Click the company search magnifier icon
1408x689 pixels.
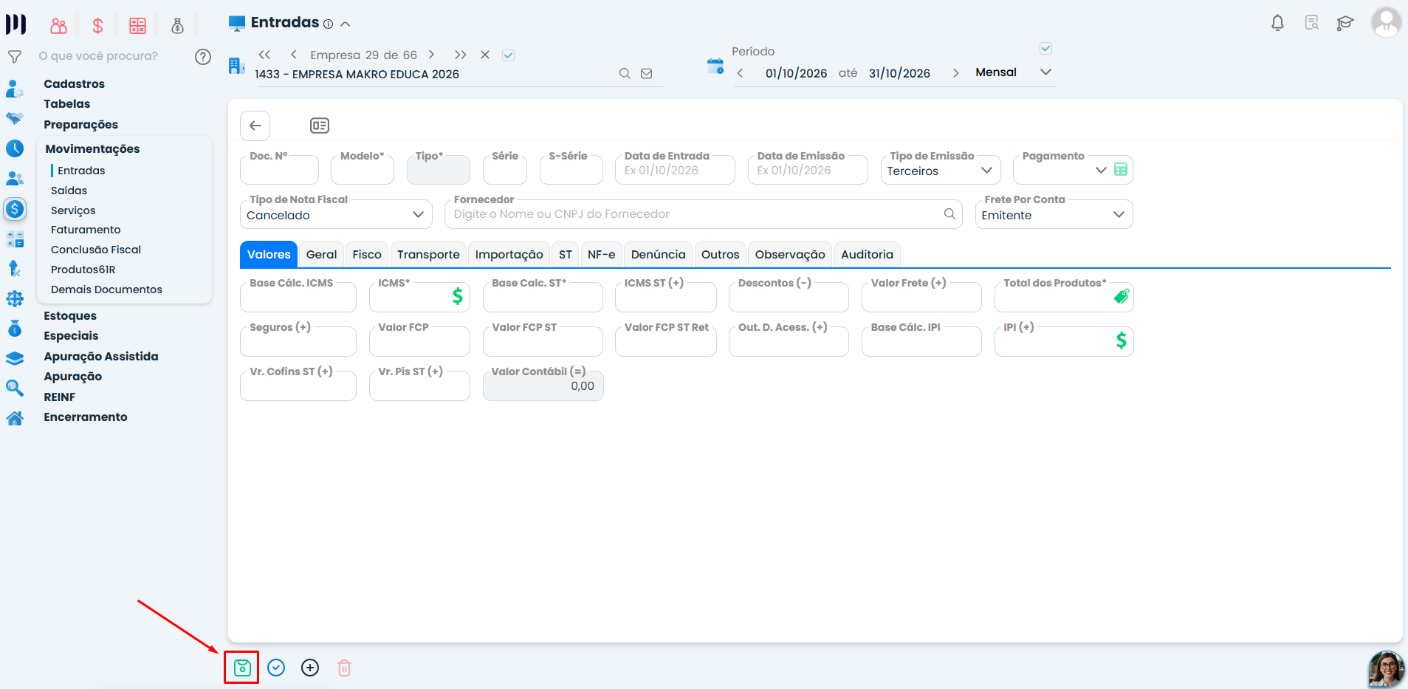(x=625, y=74)
